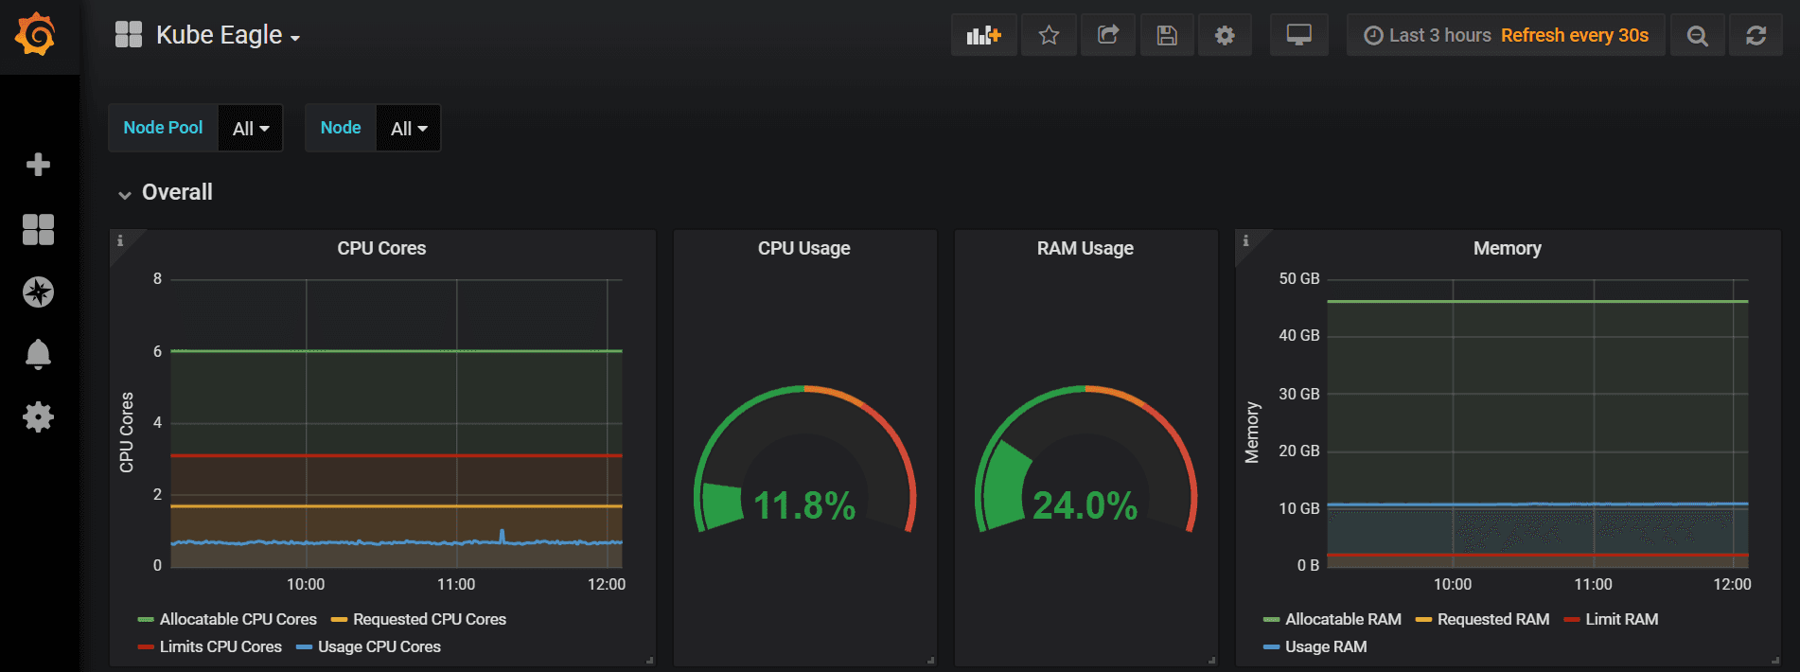Toggle the Usage RAM legend series
This screenshot has width=1800, height=672.
1325,646
